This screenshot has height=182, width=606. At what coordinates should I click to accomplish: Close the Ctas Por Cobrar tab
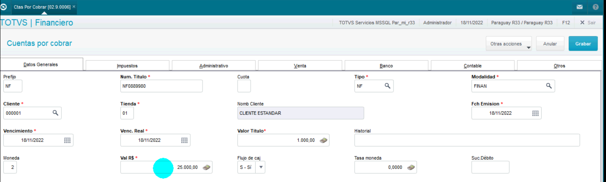point(74,7)
